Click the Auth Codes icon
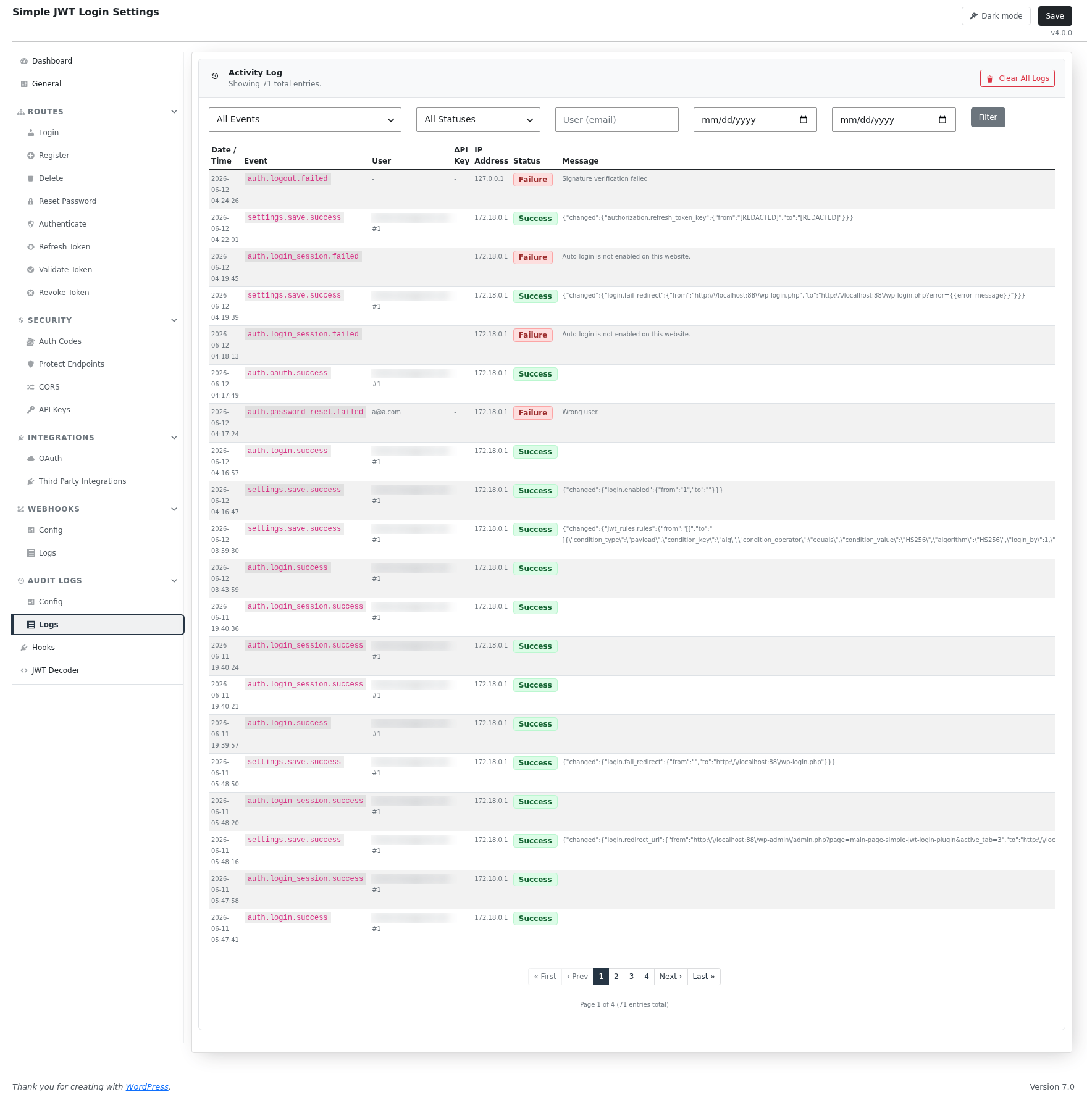 [x=31, y=341]
